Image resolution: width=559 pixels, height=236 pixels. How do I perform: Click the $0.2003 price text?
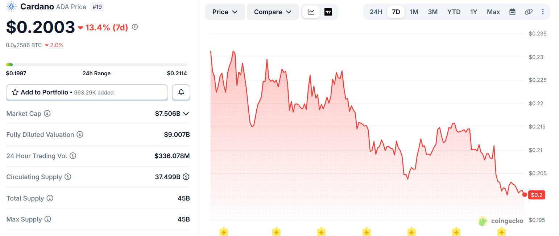pyautogui.click(x=41, y=27)
